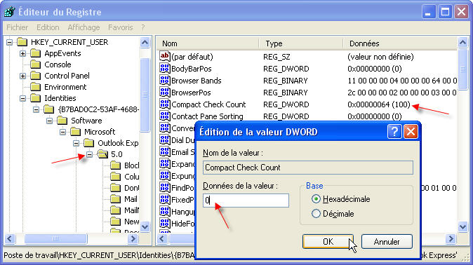Click the Environment folder icon

coord(36,87)
